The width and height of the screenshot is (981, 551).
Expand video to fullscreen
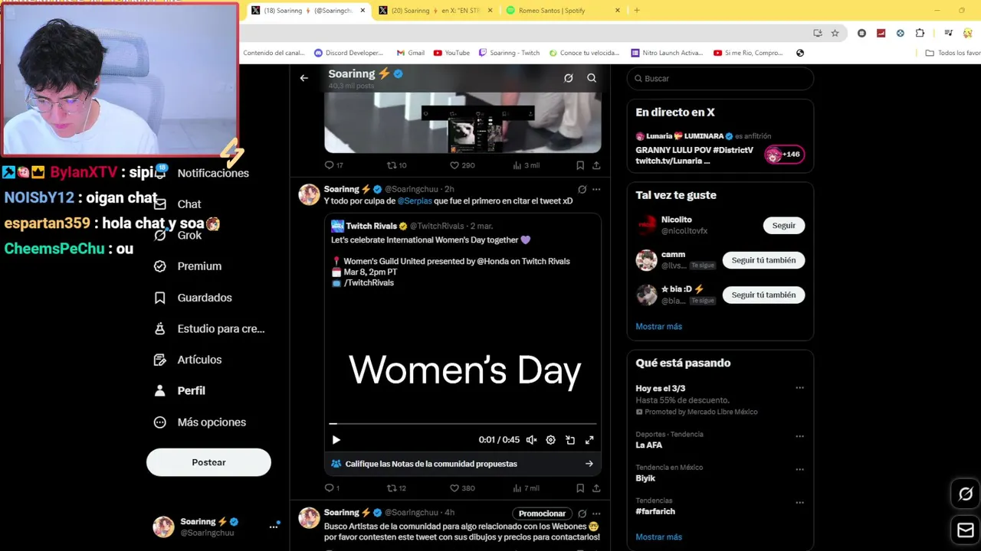(x=589, y=440)
